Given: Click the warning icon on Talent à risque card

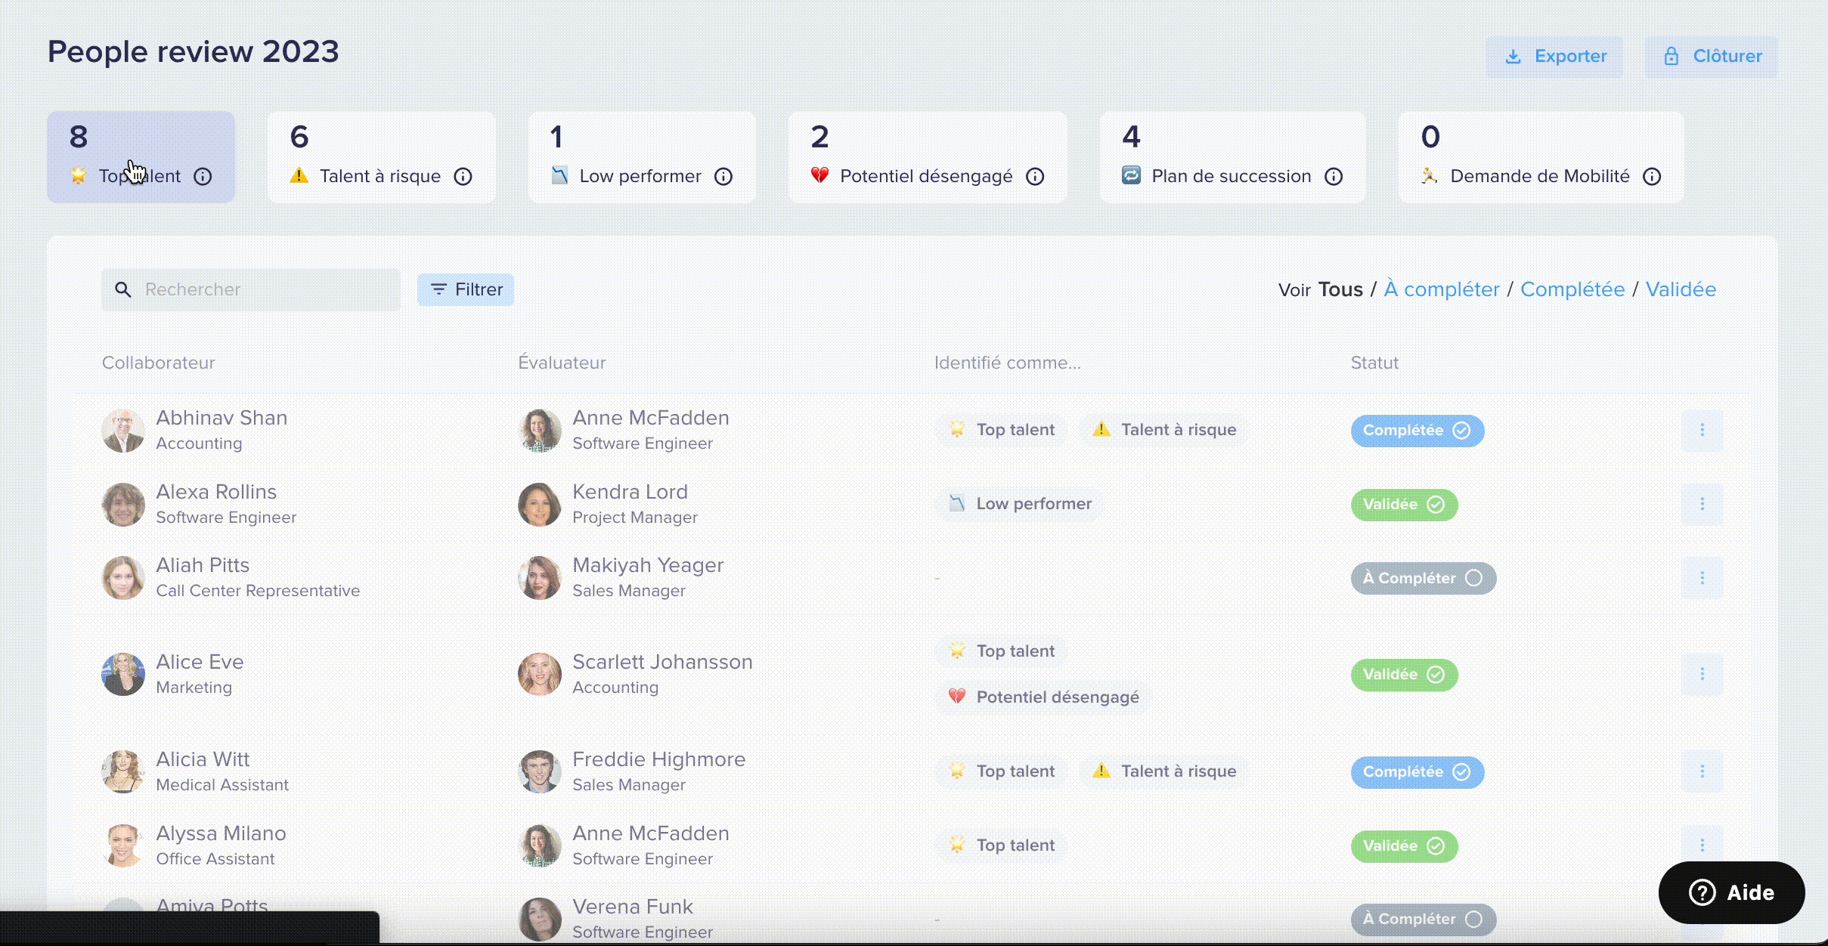Looking at the screenshot, I should tap(299, 175).
